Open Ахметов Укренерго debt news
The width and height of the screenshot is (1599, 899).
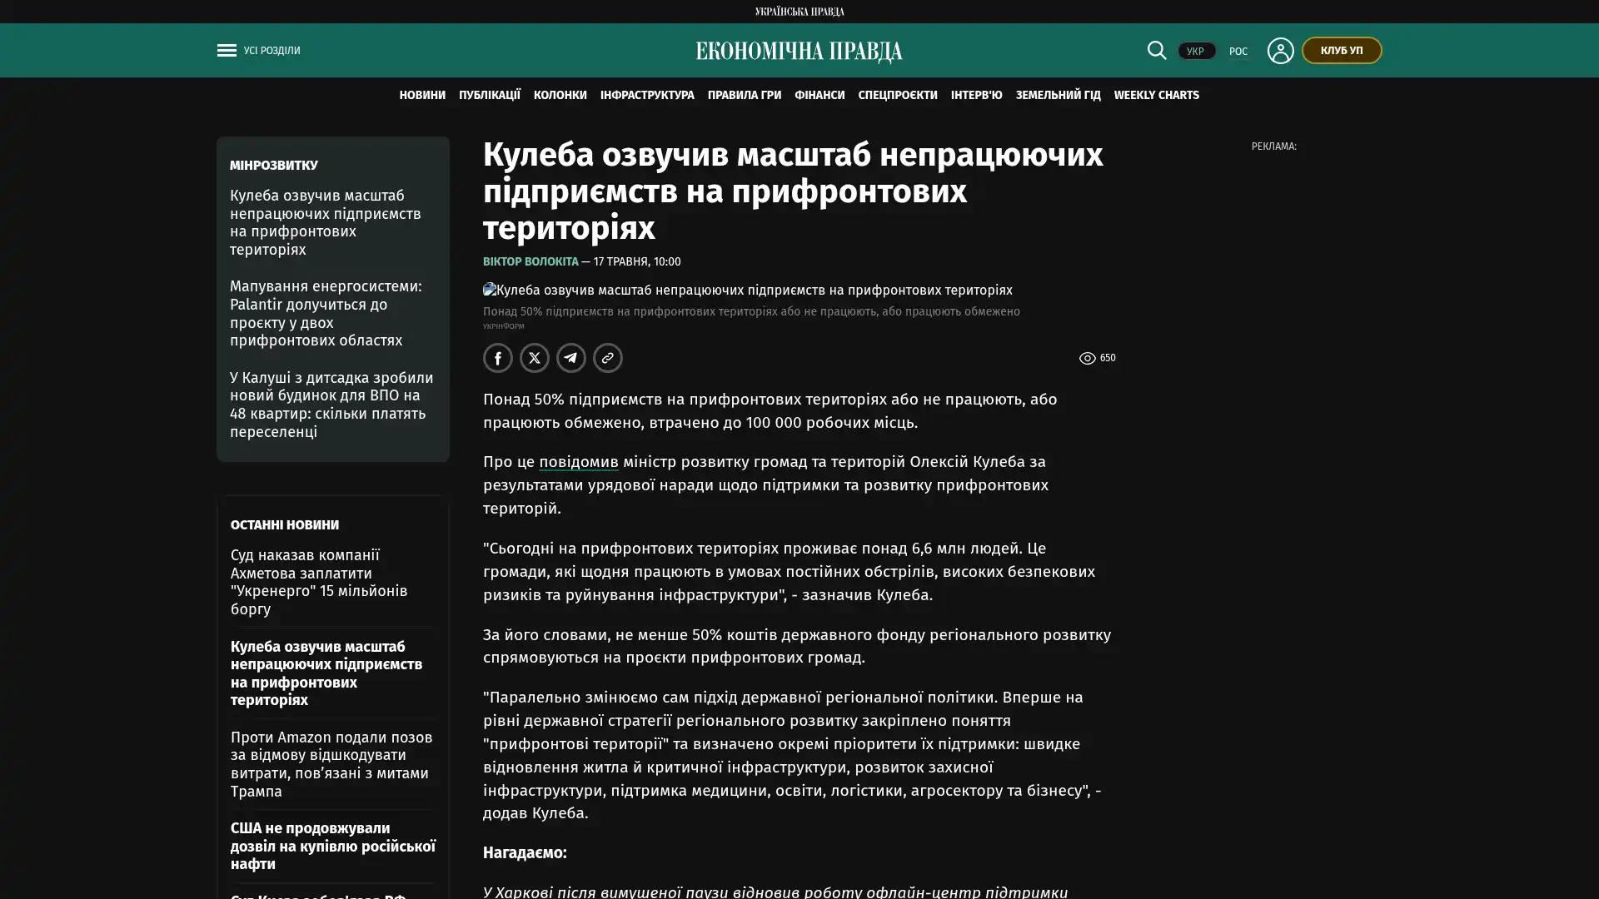319,582
